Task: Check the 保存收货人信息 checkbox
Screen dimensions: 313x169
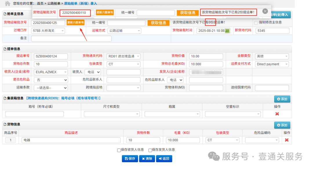Action: point(119,150)
